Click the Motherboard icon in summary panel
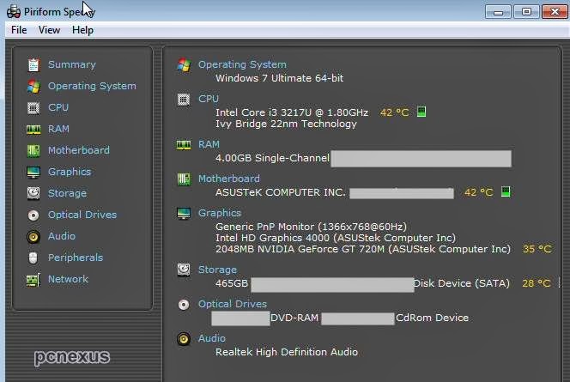 [184, 179]
